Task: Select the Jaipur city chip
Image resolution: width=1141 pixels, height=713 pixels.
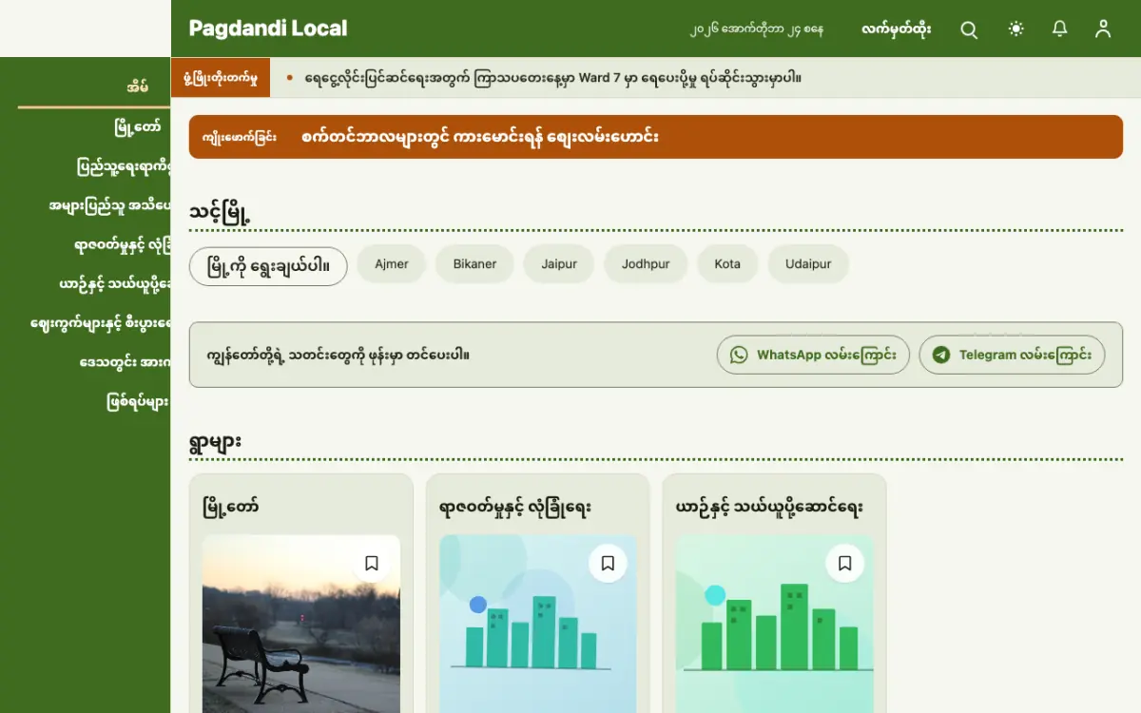Action: 559,264
